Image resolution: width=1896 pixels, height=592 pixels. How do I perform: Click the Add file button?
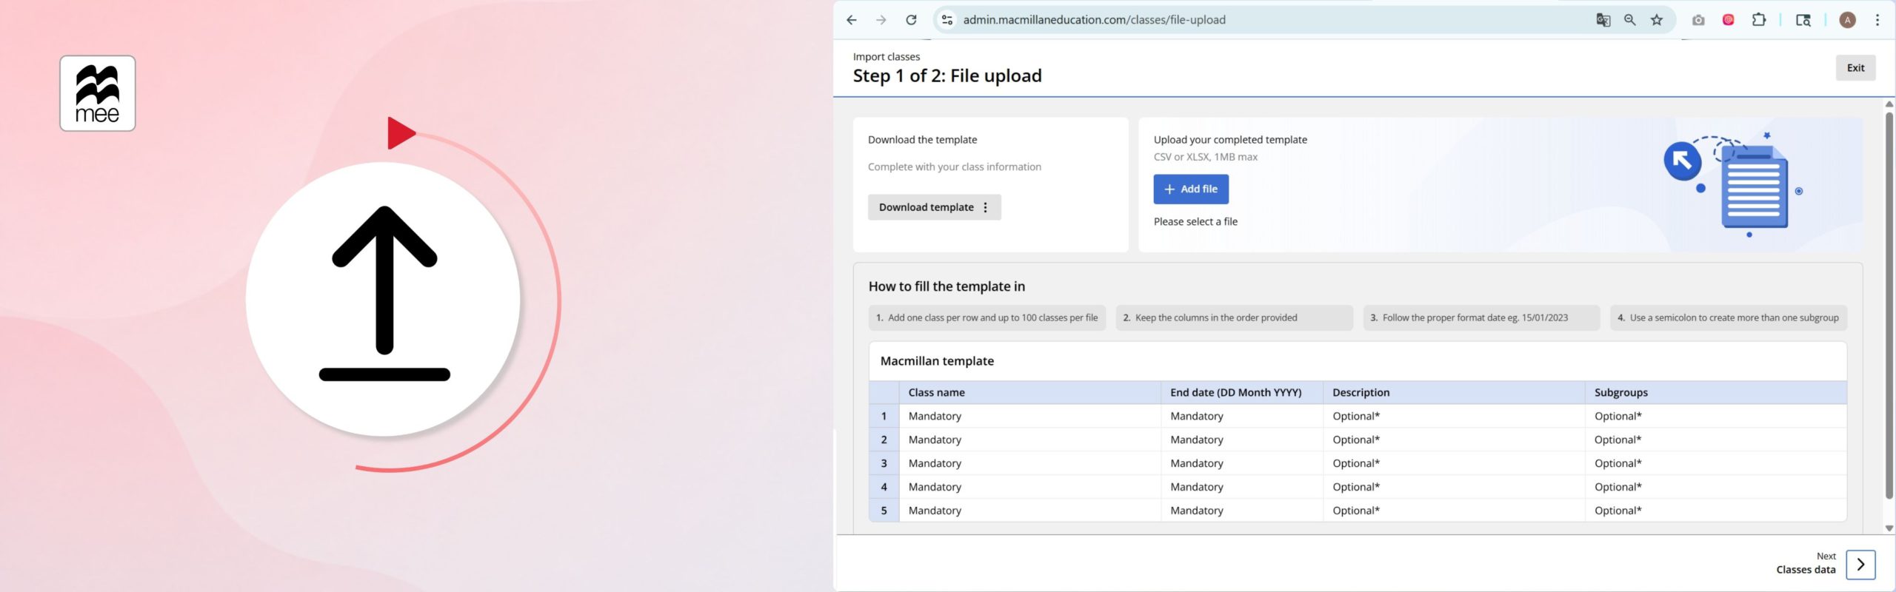1191,189
